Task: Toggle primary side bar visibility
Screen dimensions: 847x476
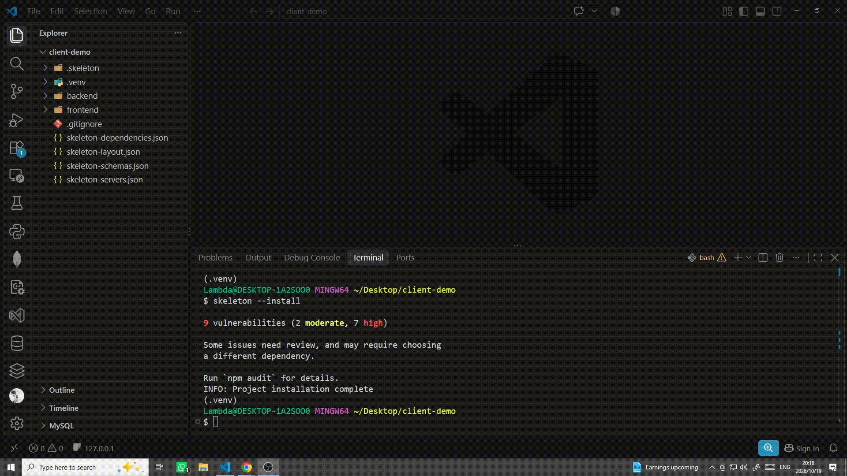Action: pyautogui.click(x=744, y=11)
